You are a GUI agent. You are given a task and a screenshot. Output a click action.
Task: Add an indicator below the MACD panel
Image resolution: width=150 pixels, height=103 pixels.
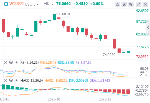click(17, 81)
